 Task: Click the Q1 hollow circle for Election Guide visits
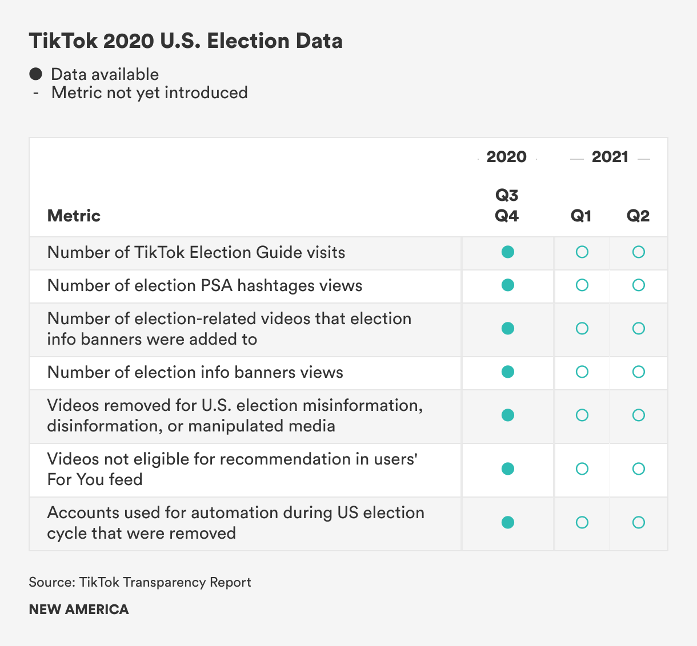[x=582, y=252]
